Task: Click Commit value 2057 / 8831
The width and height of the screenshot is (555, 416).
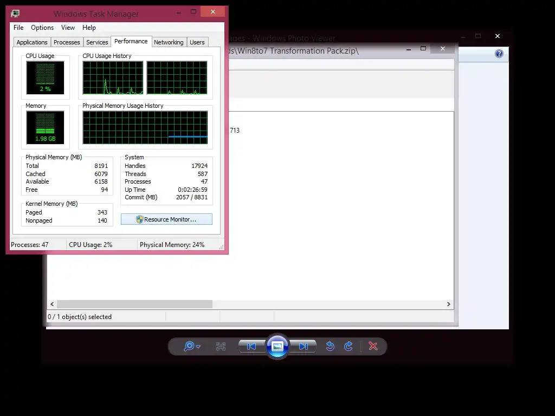Action: click(x=192, y=197)
